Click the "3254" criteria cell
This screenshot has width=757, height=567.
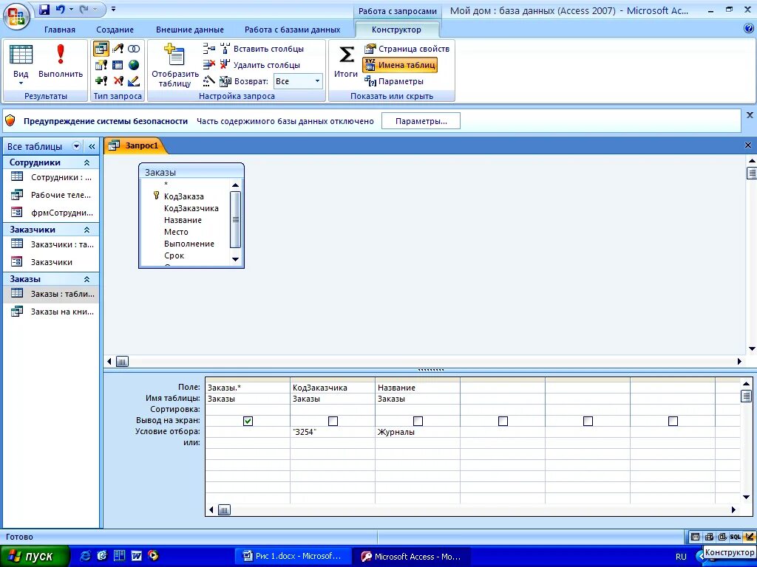[333, 432]
